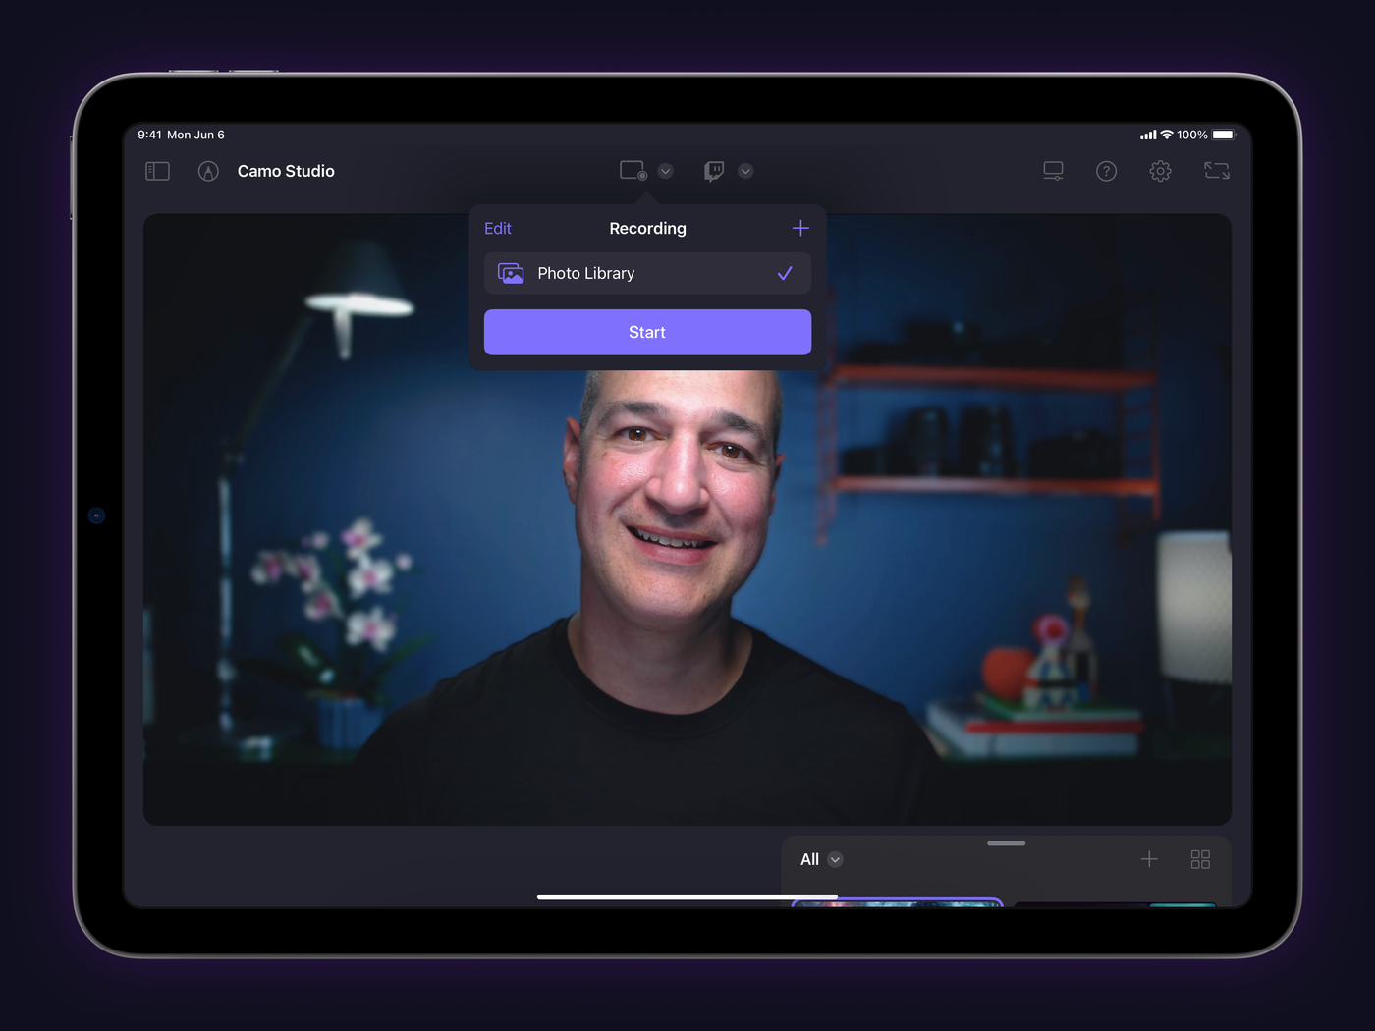Tap the presets panel drag handle
The height and width of the screenshot is (1031, 1375).
[x=1007, y=842]
